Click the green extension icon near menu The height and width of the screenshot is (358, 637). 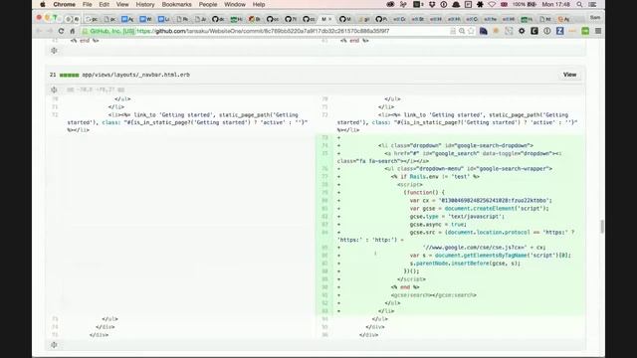tap(585, 31)
